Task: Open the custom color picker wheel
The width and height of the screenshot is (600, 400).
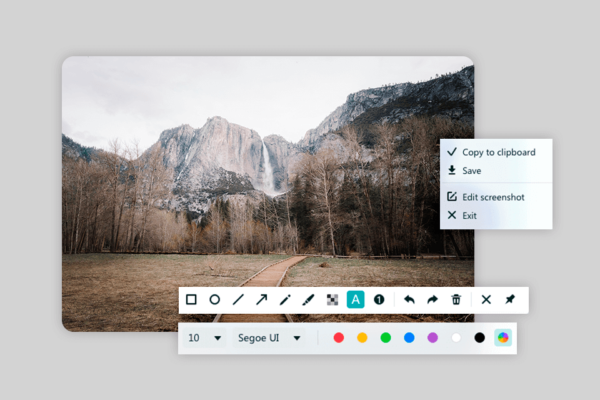Action: [503, 337]
